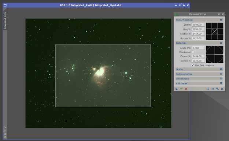Screen dimensions: 229x141
Task: Click the rotation angle dial handle
Action: pos(223,54)
